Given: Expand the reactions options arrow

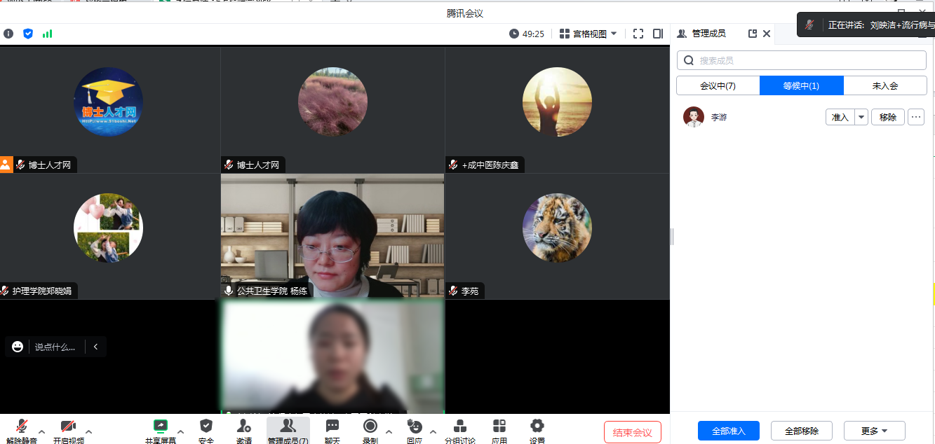Looking at the screenshot, I should coord(433,431).
